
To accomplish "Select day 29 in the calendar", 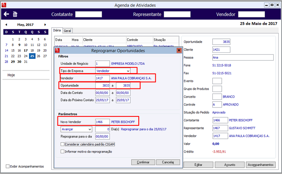I will point(13,62).
